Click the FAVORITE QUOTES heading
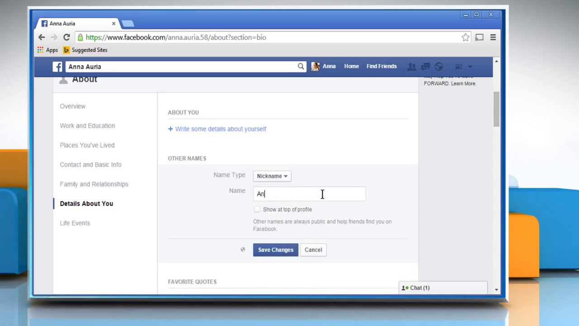 pos(192,282)
